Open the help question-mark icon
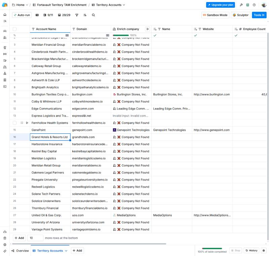The image size is (269, 256). (254, 5)
